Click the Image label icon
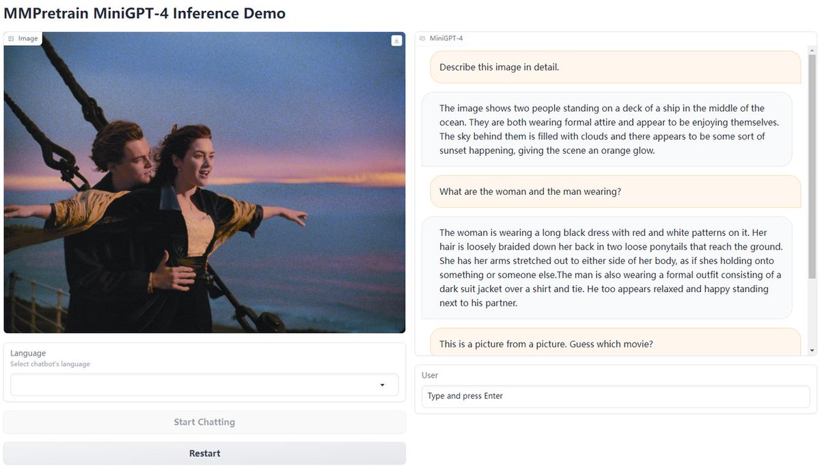The image size is (820, 469). pyautogui.click(x=11, y=39)
